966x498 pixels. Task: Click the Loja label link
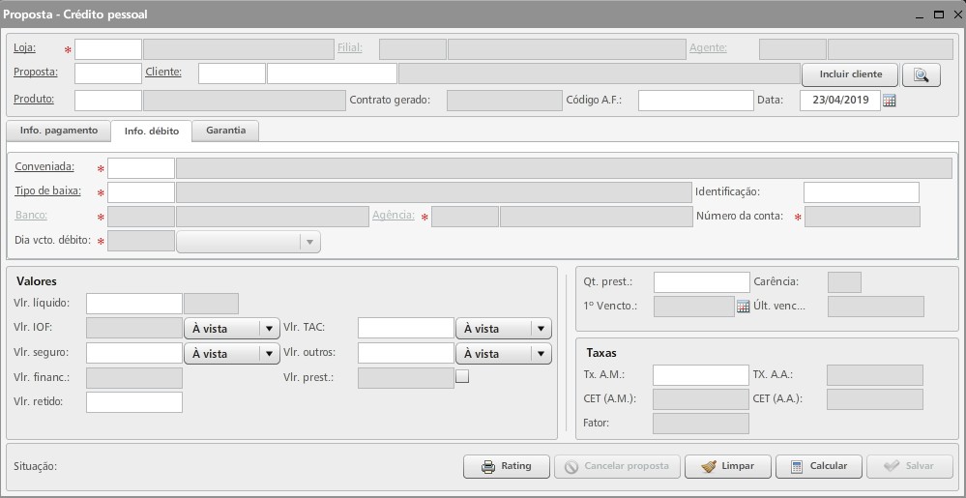click(24, 47)
